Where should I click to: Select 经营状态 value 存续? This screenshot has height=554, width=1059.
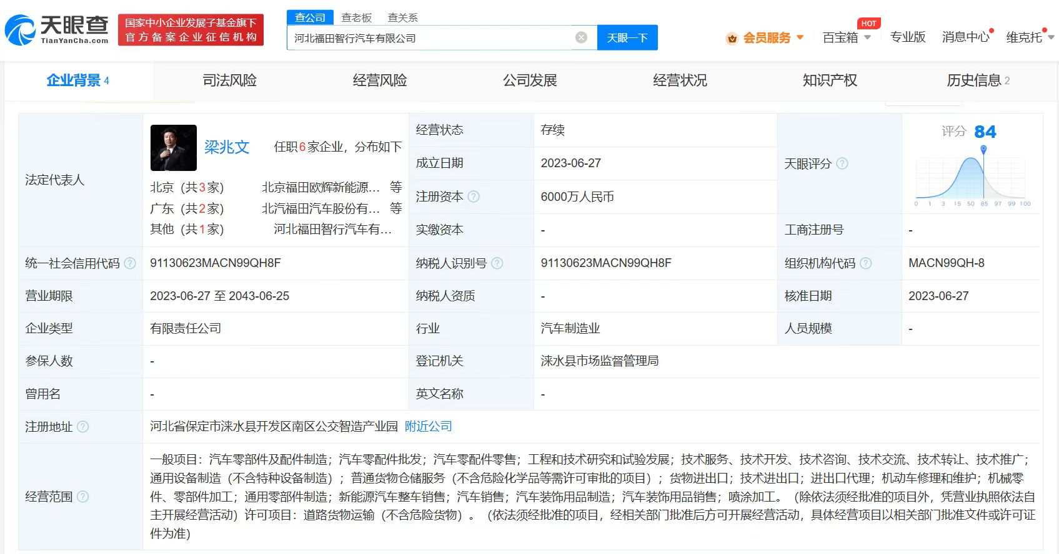pyautogui.click(x=553, y=130)
